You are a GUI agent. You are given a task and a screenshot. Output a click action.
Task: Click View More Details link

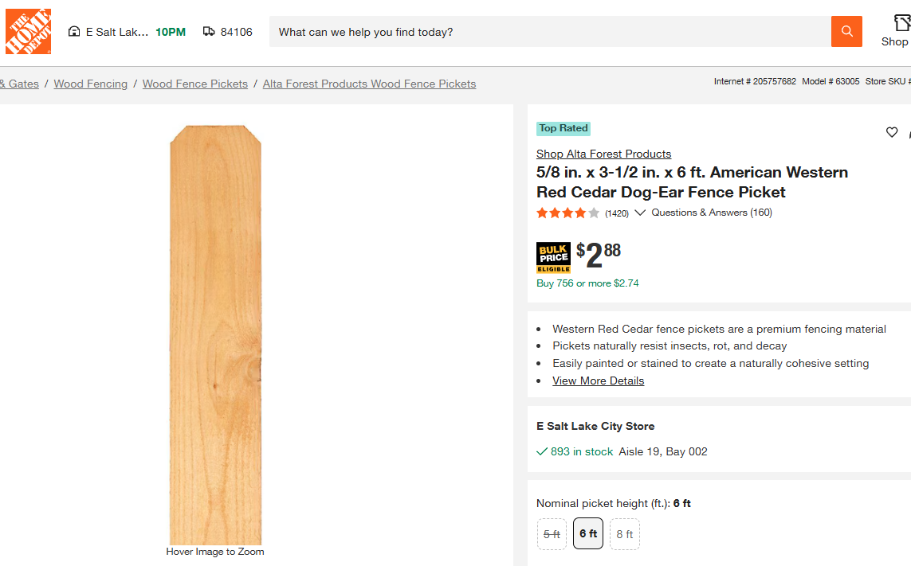598,381
